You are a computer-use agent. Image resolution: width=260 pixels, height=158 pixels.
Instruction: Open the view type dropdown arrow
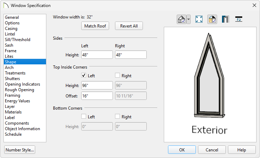189,19
